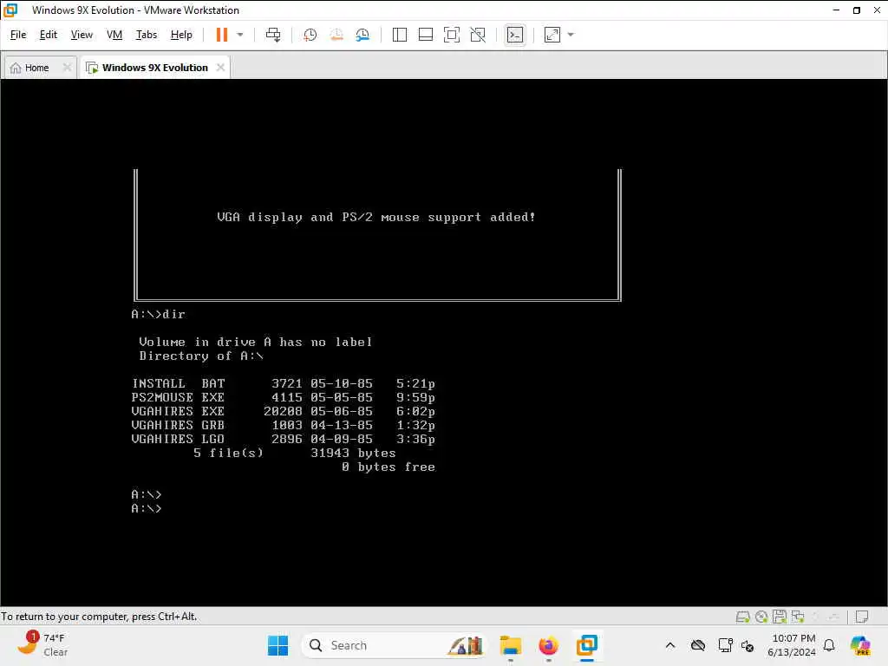Take a snapshot of this virtual machine
Screen dimensions: 888x666
click(x=310, y=35)
